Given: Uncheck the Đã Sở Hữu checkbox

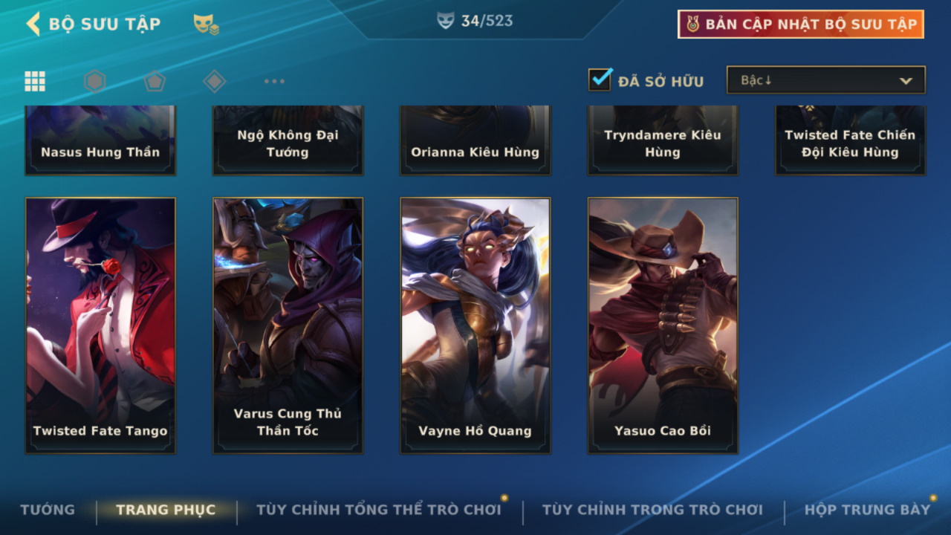Looking at the screenshot, I should [600, 80].
